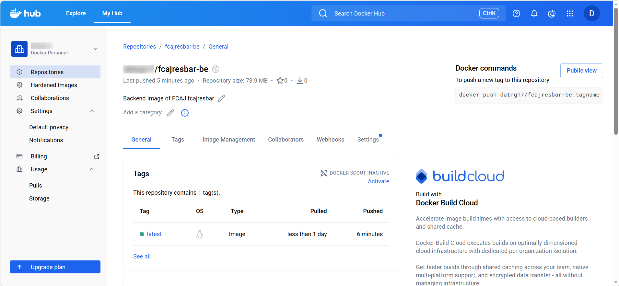Click the category info icon
619x286 pixels.
click(x=185, y=113)
